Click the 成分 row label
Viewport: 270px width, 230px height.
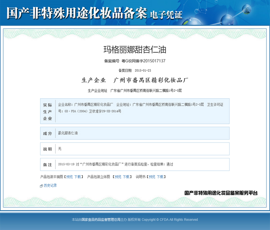pyautogui.click(x=48, y=134)
